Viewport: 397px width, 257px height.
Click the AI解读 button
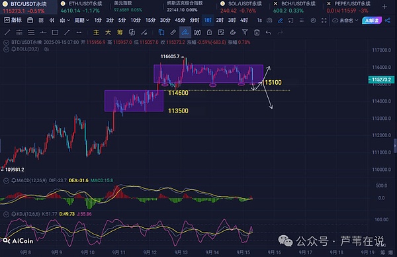coord(372,21)
